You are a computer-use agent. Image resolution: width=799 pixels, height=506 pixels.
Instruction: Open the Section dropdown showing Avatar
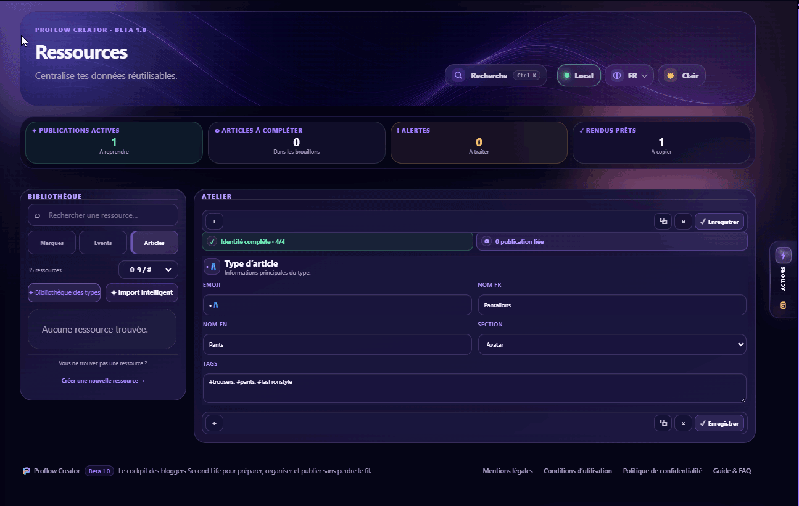(x=612, y=344)
